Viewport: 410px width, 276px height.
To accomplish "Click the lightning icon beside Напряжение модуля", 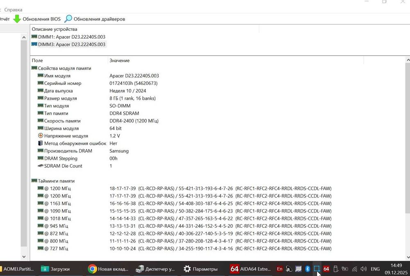I will 41,135.
